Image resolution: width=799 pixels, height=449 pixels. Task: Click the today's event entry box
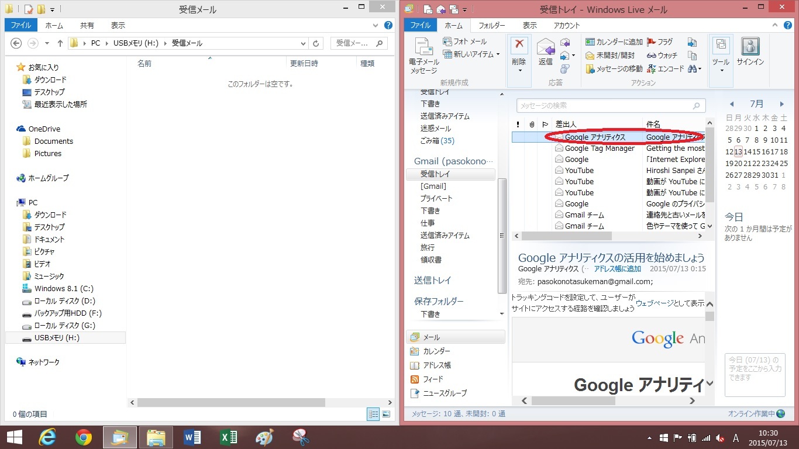click(x=755, y=375)
